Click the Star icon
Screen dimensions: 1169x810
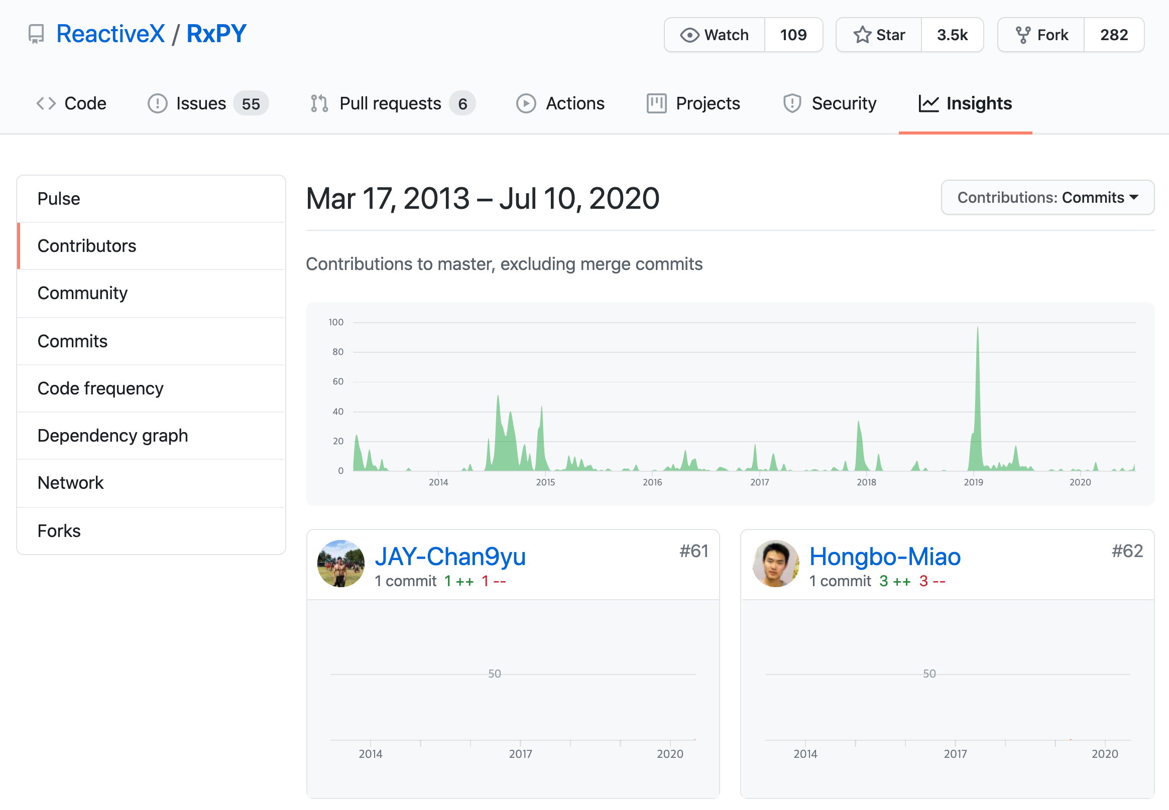[862, 35]
